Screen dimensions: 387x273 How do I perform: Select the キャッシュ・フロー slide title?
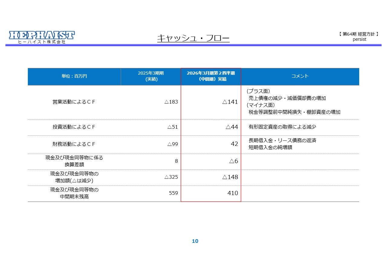point(193,38)
